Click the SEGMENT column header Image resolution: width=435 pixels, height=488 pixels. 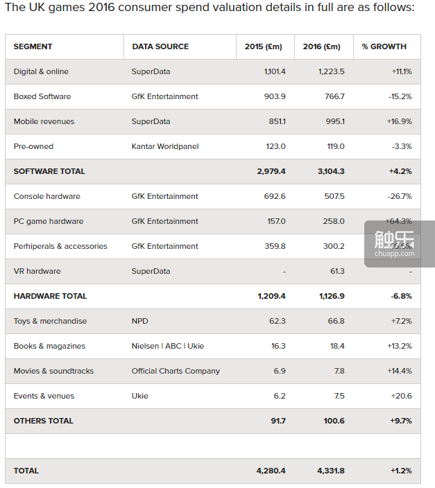pos(33,46)
